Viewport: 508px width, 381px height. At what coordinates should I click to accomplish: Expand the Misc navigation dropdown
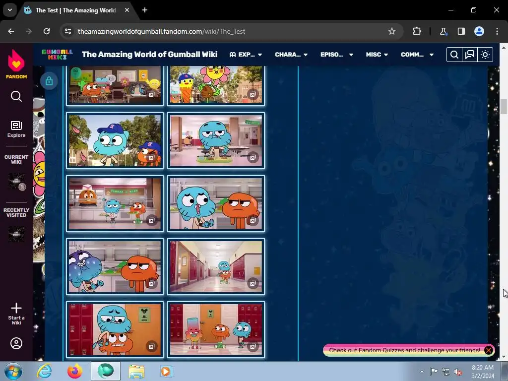377,55
